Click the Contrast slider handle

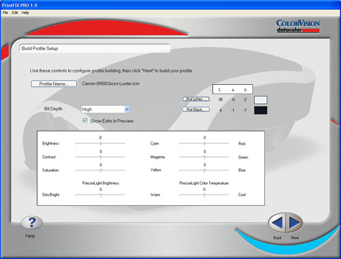[100, 157]
